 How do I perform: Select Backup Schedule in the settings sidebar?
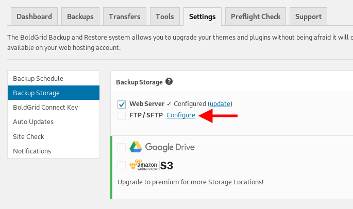pyautogui.click(x=54, y=78)
